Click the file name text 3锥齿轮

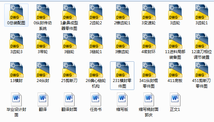(x=122, y=52)
